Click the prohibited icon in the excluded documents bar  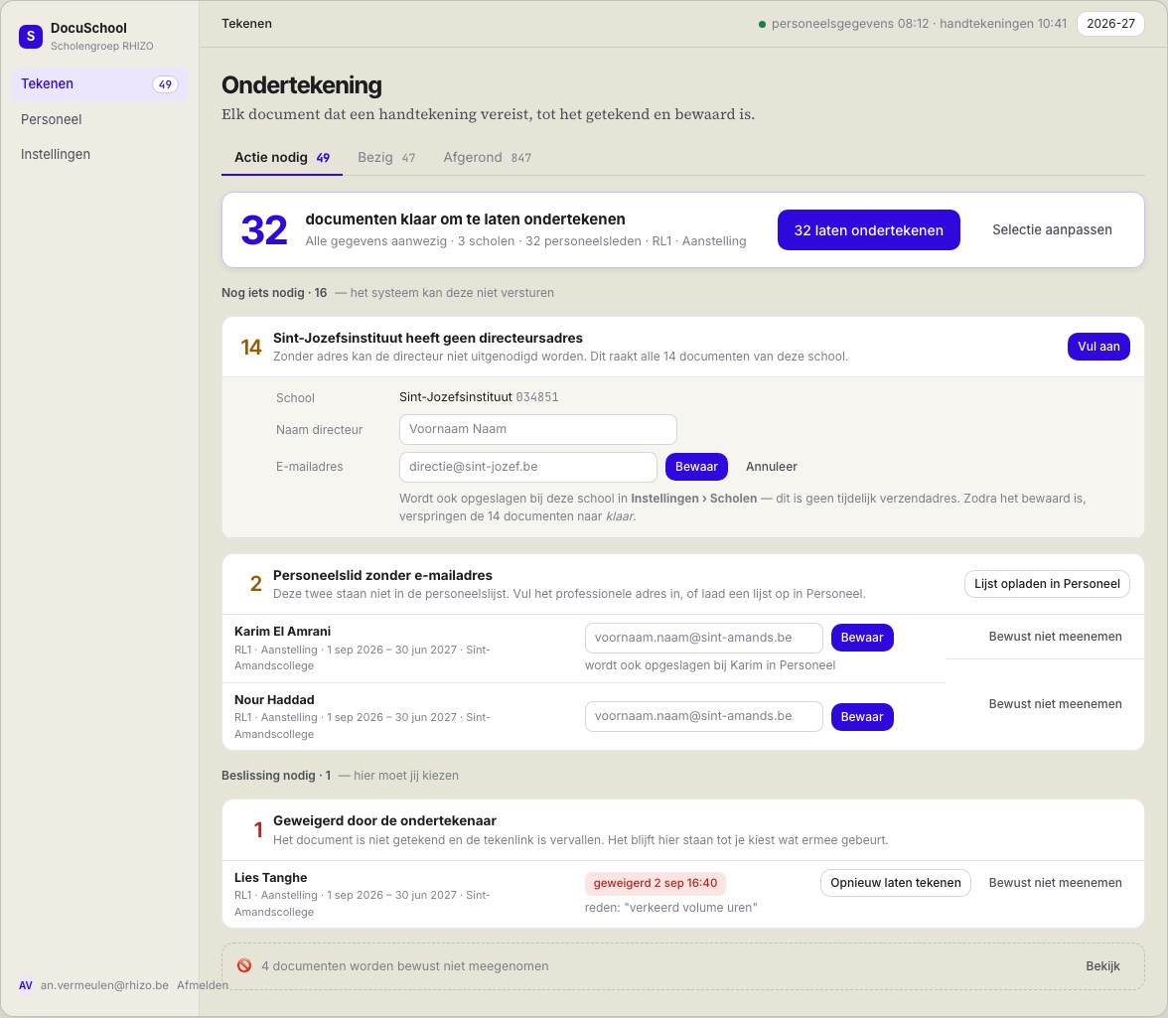click(244, 966)
